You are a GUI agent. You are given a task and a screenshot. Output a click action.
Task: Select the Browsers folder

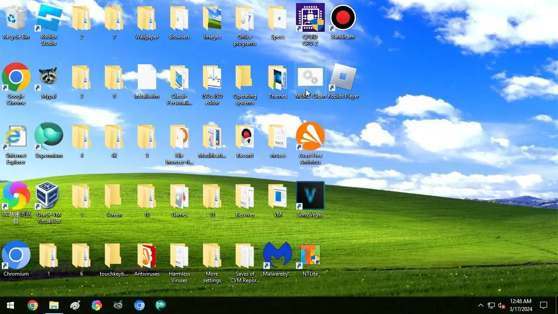[179, 23]
